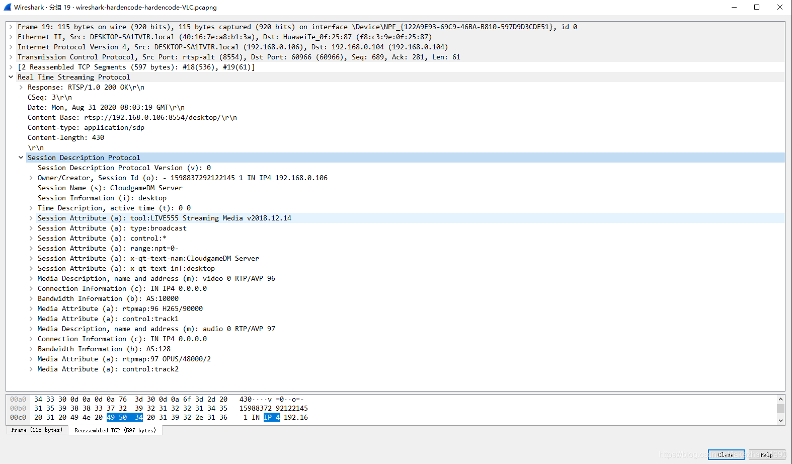The image size is (792, 464).
Task: Expand x-qt-text-nam:CloudgameDM Server row
Action: (x=31, y=258)
